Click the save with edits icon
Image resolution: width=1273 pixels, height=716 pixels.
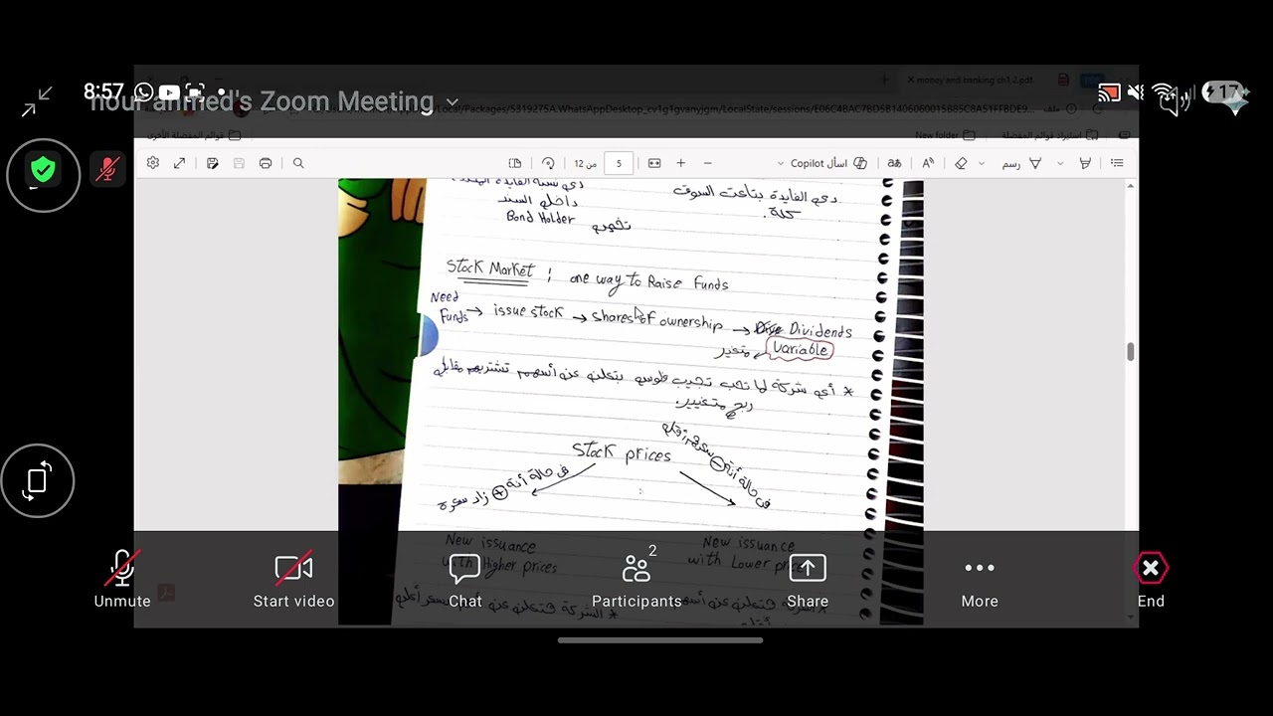coord(212,163)
